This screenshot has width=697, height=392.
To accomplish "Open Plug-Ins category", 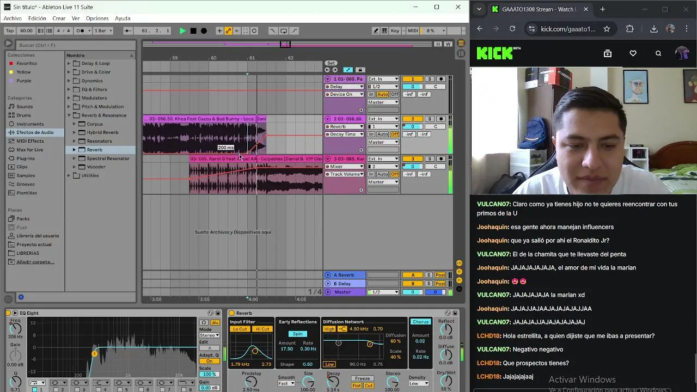I will 26,158.
